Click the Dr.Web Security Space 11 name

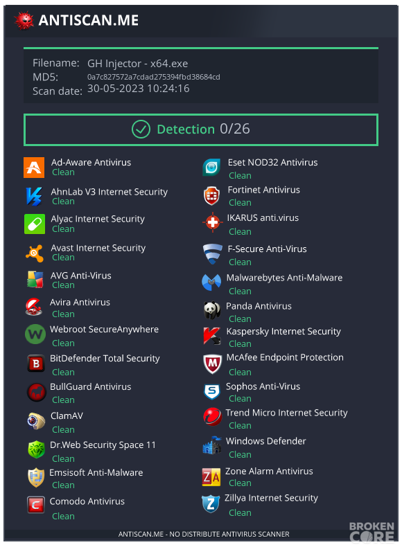click(103, 445)
